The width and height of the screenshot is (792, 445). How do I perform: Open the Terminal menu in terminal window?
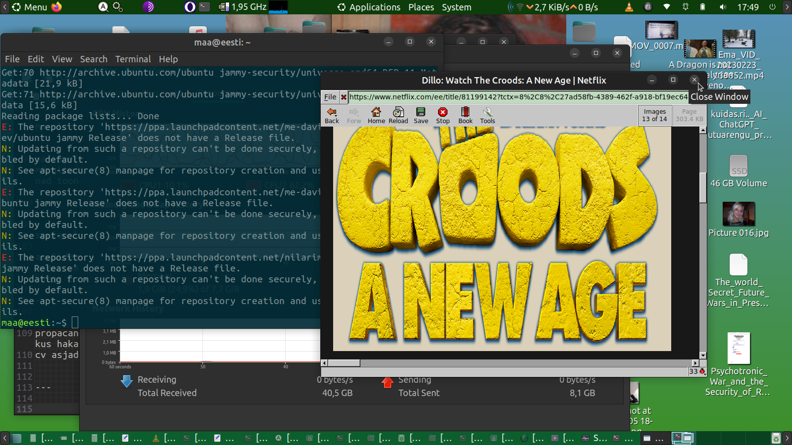(133, 59)
